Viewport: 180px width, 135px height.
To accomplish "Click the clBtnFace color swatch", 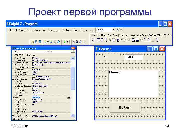I will point(34,77).
